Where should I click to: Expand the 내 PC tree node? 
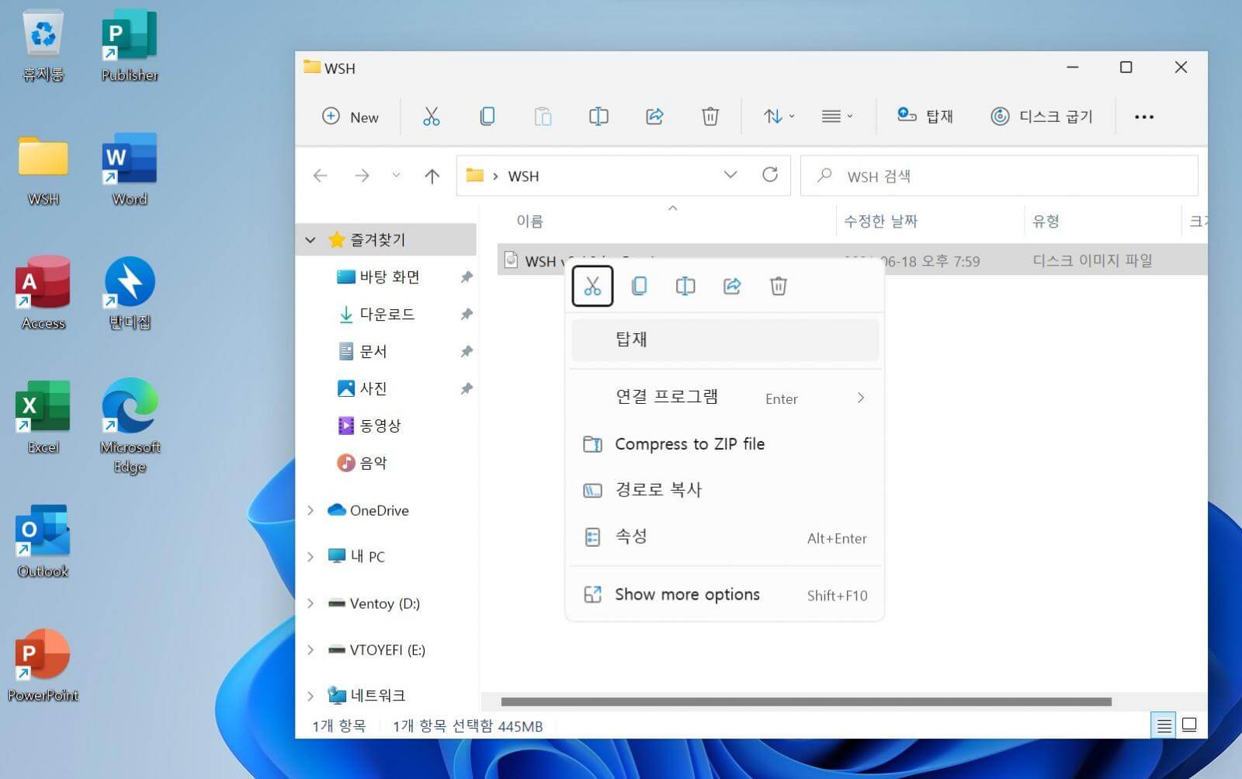(x=310, y=557)
